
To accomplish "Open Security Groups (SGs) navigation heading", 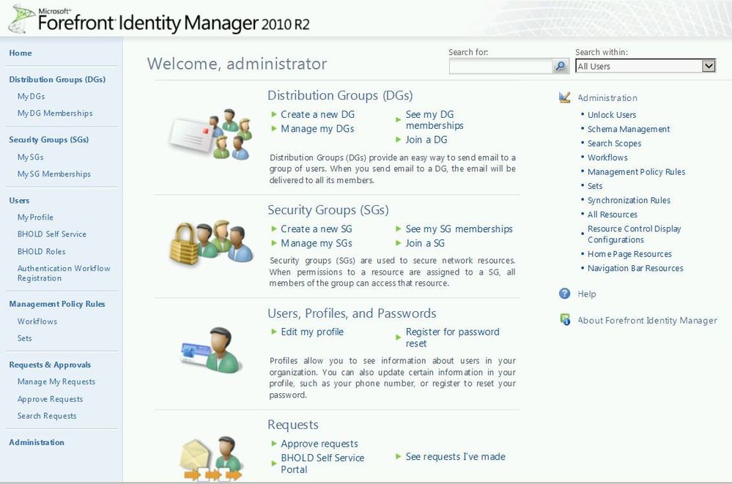I will point(49,140).
